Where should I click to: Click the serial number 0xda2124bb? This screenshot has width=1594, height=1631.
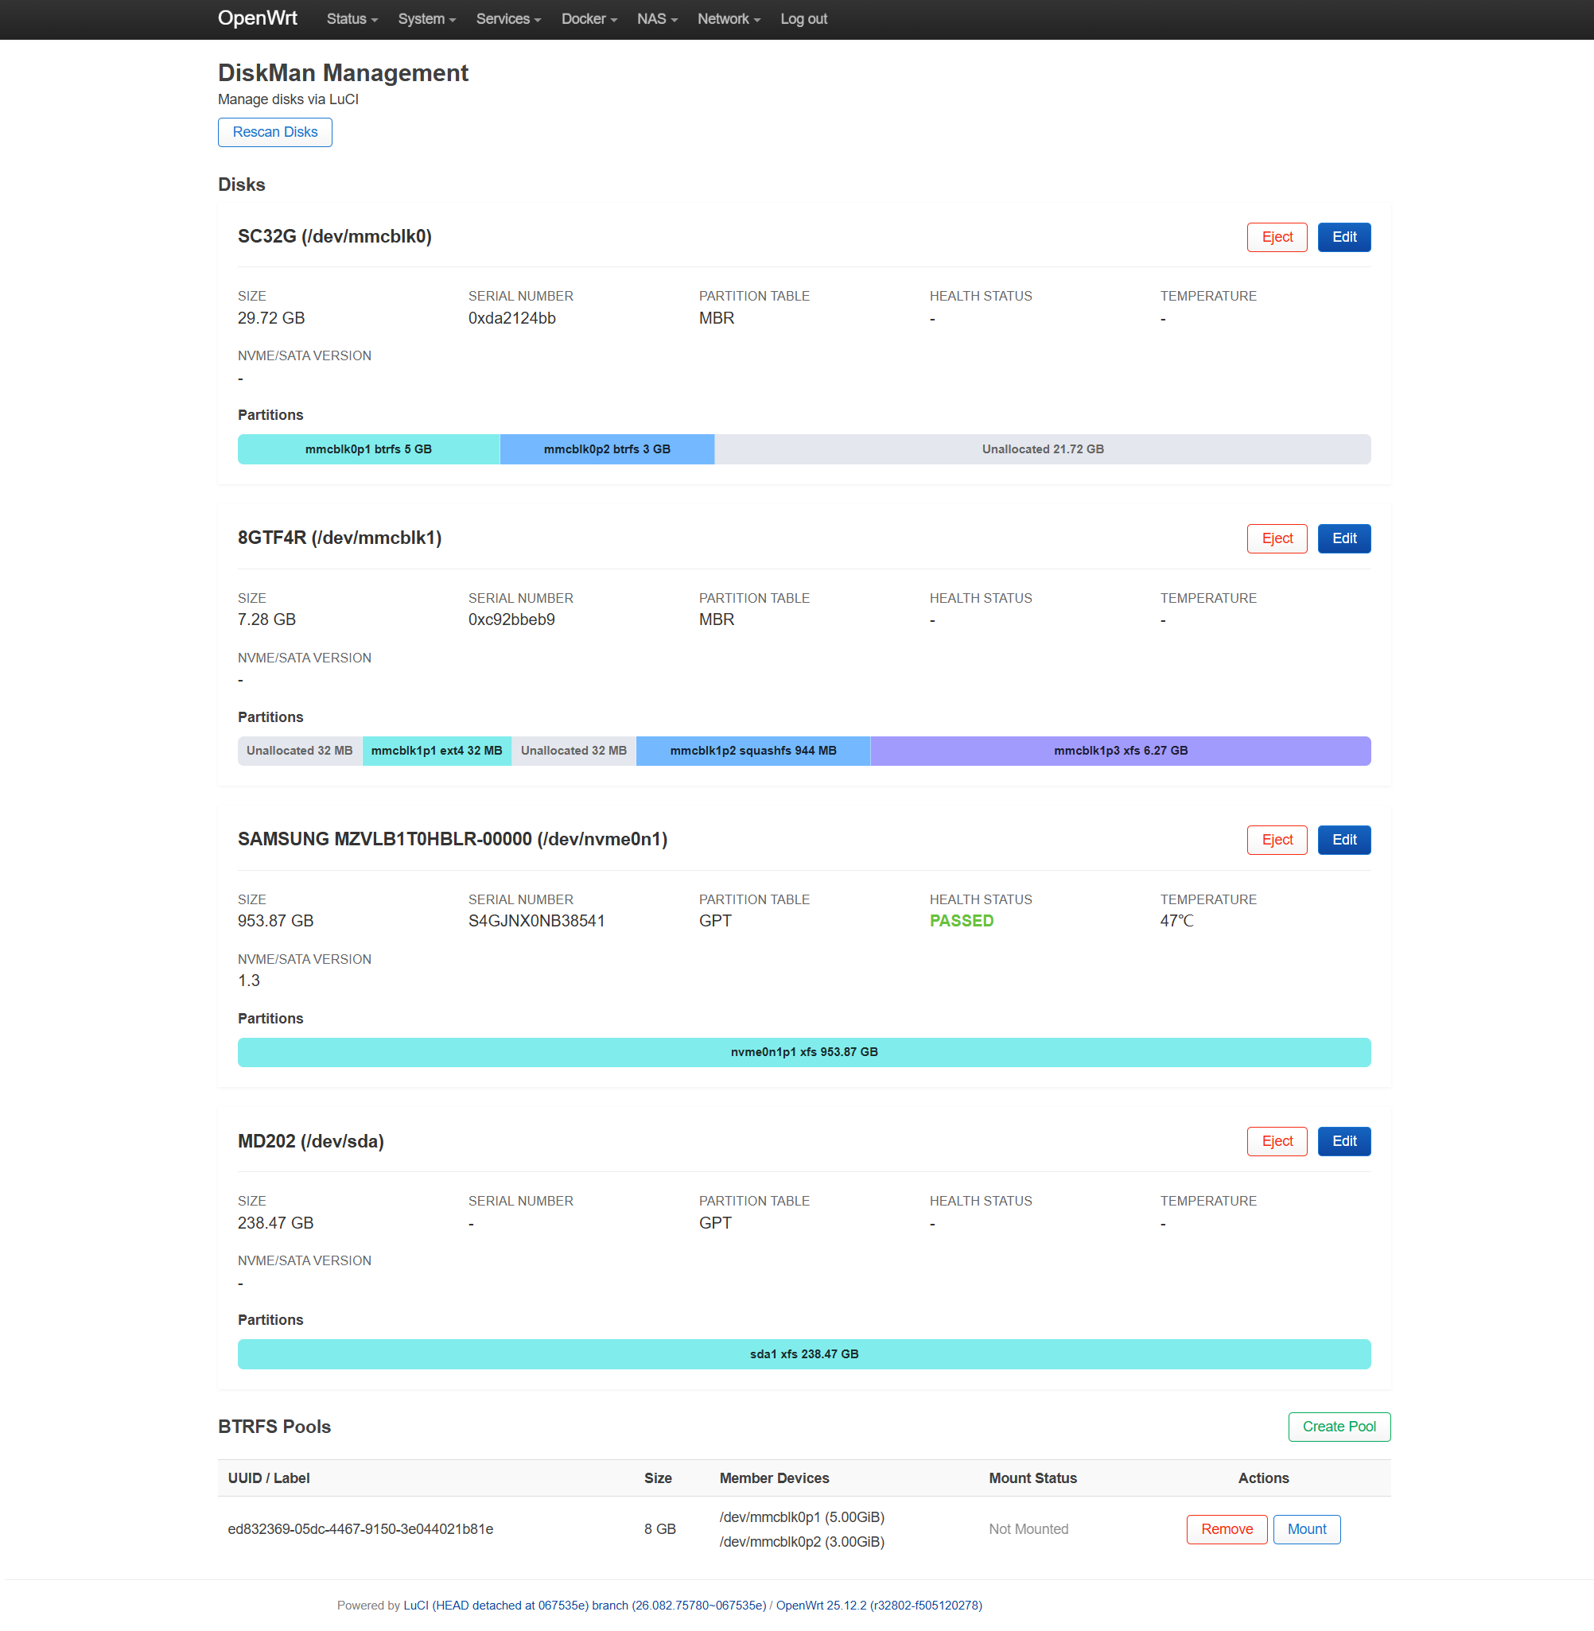(x=511, y=318)
